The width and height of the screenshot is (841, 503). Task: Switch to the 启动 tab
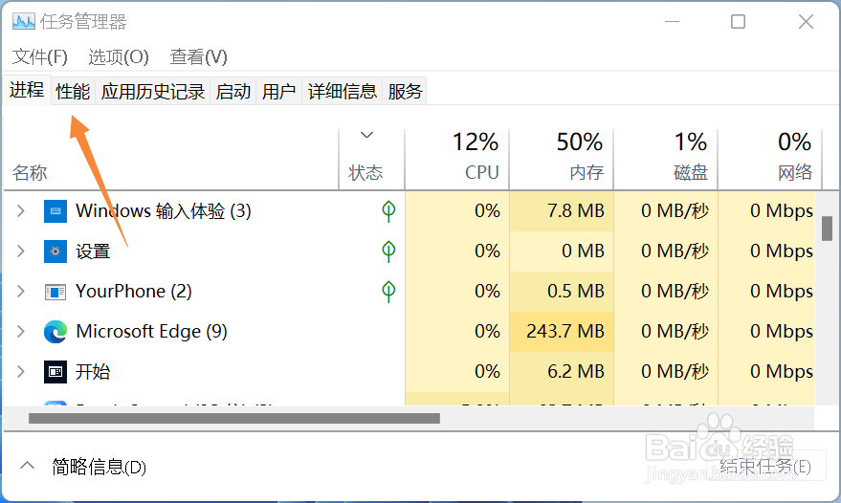click(233, 91)
